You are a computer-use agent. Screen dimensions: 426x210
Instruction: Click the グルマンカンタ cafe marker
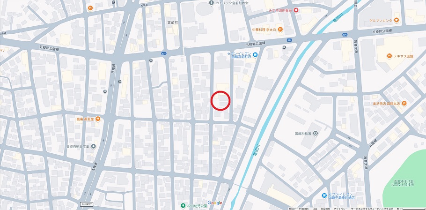[397, 20]
